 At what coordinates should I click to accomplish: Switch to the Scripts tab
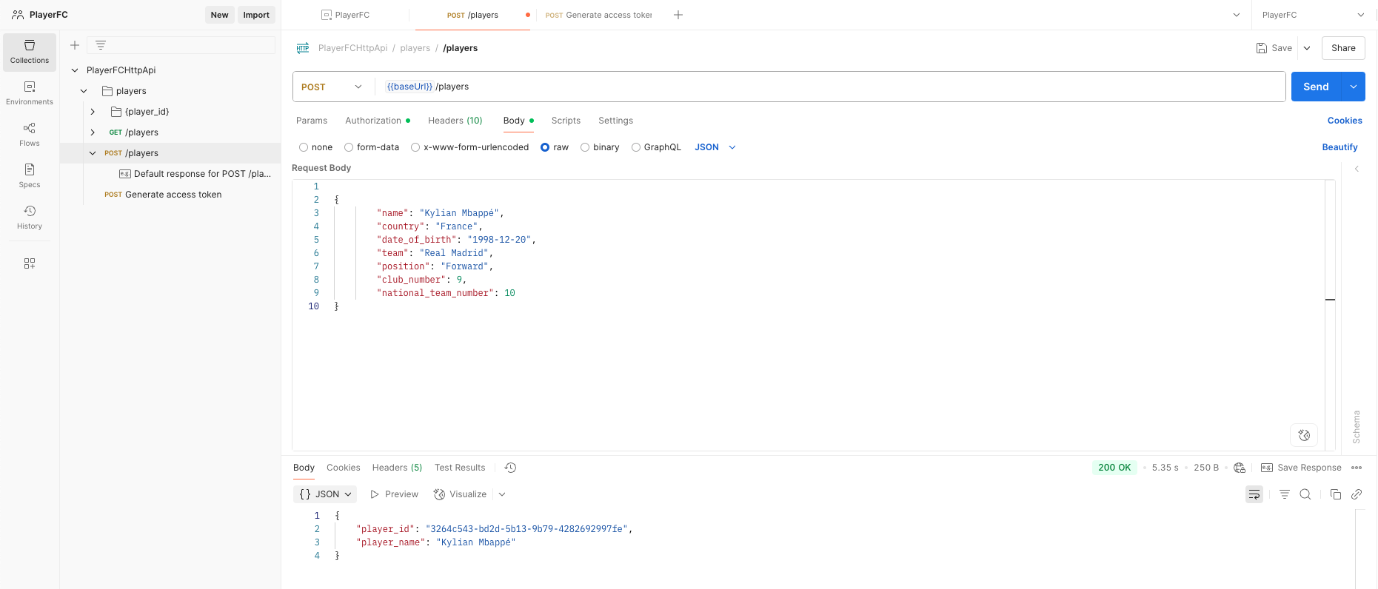566,121
